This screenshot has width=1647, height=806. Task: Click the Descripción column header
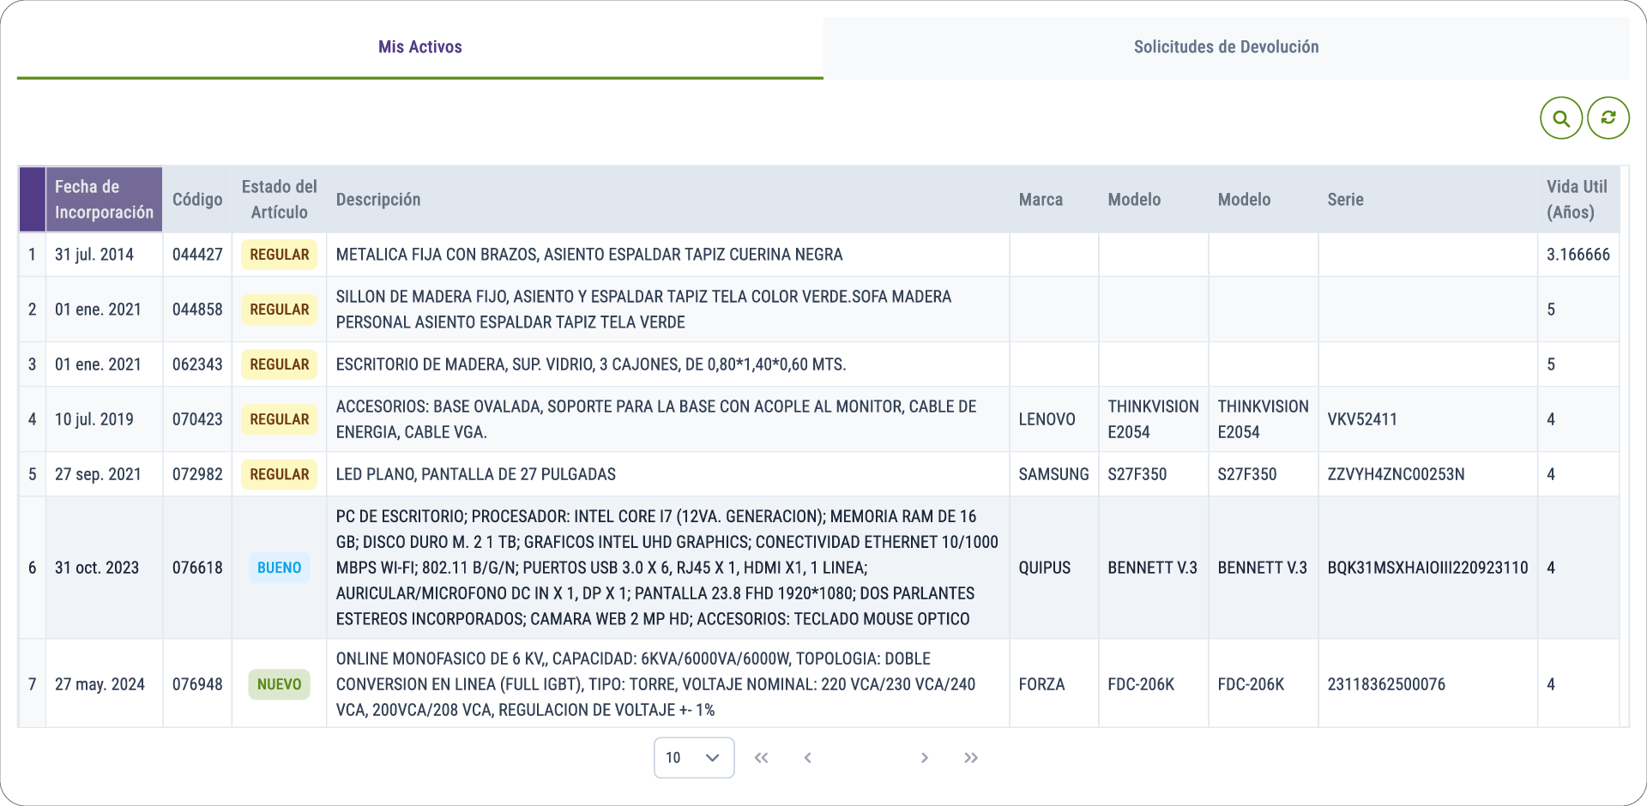378,200
